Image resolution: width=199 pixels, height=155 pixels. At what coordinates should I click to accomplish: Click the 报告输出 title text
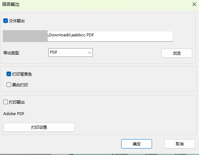tap(11, 4)
